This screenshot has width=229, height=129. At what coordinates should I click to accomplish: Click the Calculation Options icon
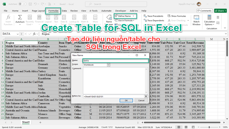coord(209,17)
